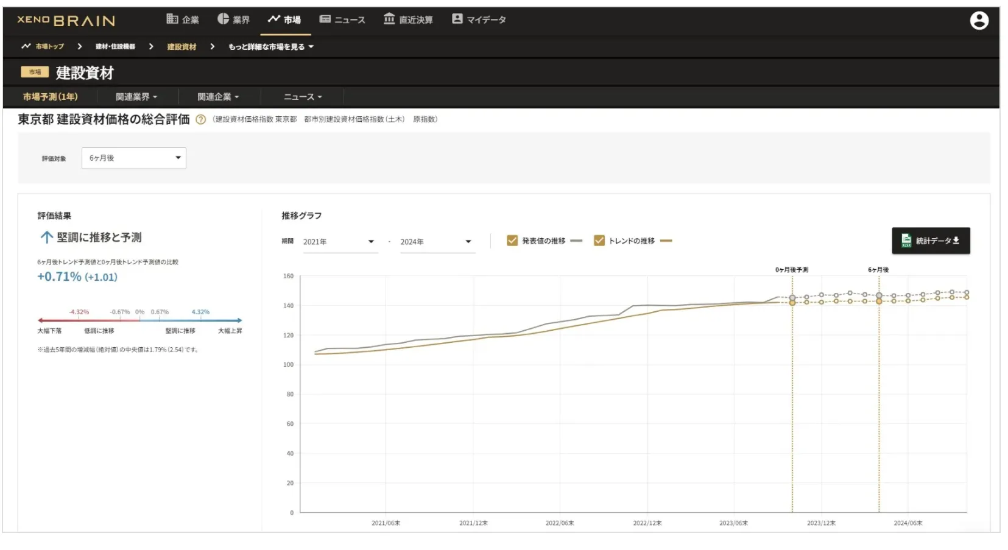Select the 市場予測(1年) tab
This screenshot has width=1008, height=550.
51,97
